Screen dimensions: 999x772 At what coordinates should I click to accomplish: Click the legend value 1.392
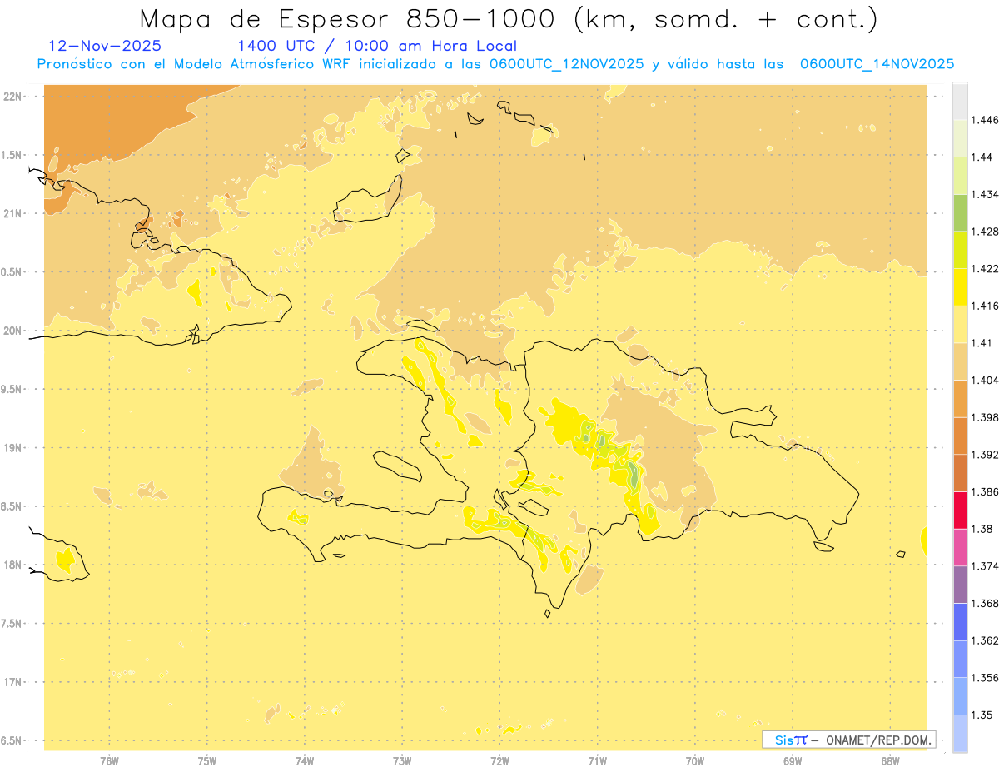[985, 455]
